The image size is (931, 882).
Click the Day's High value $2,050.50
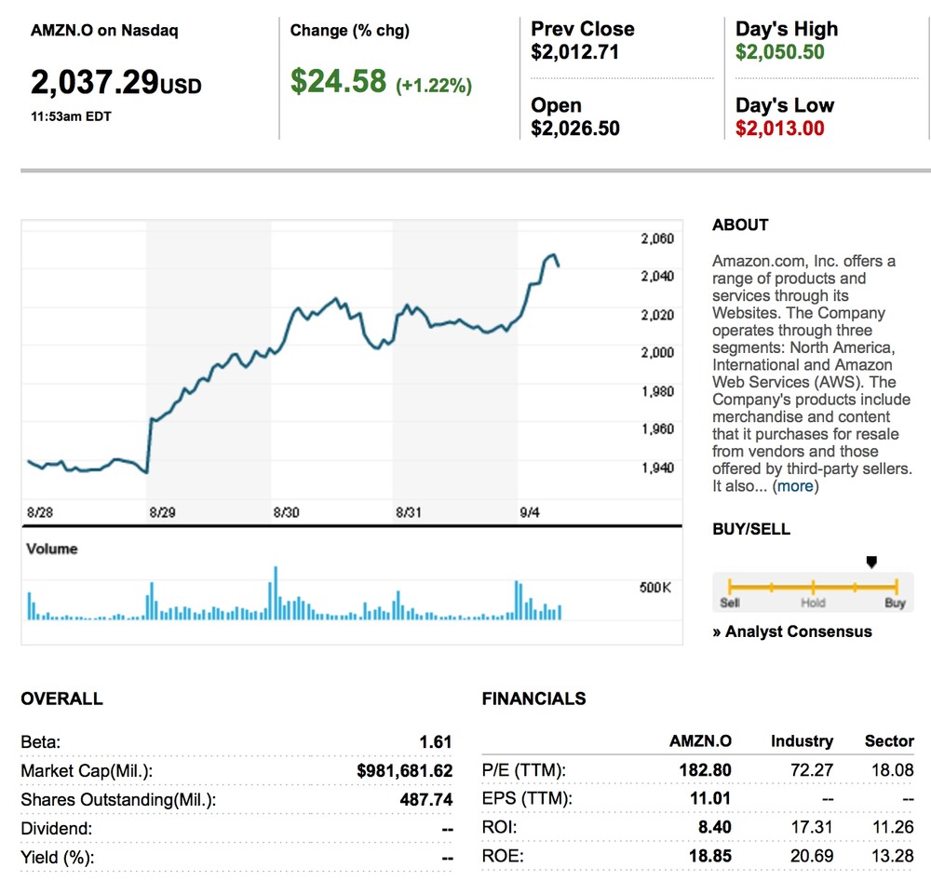779,51
